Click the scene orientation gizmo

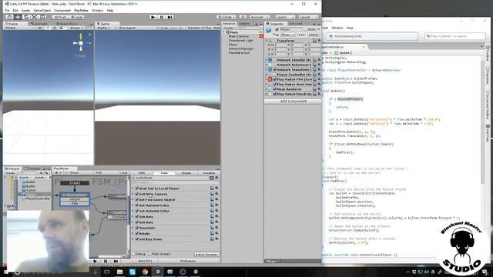[x=81, y=43]
